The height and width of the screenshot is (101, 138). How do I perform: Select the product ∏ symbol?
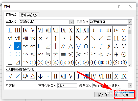click(x=116, y=38)
